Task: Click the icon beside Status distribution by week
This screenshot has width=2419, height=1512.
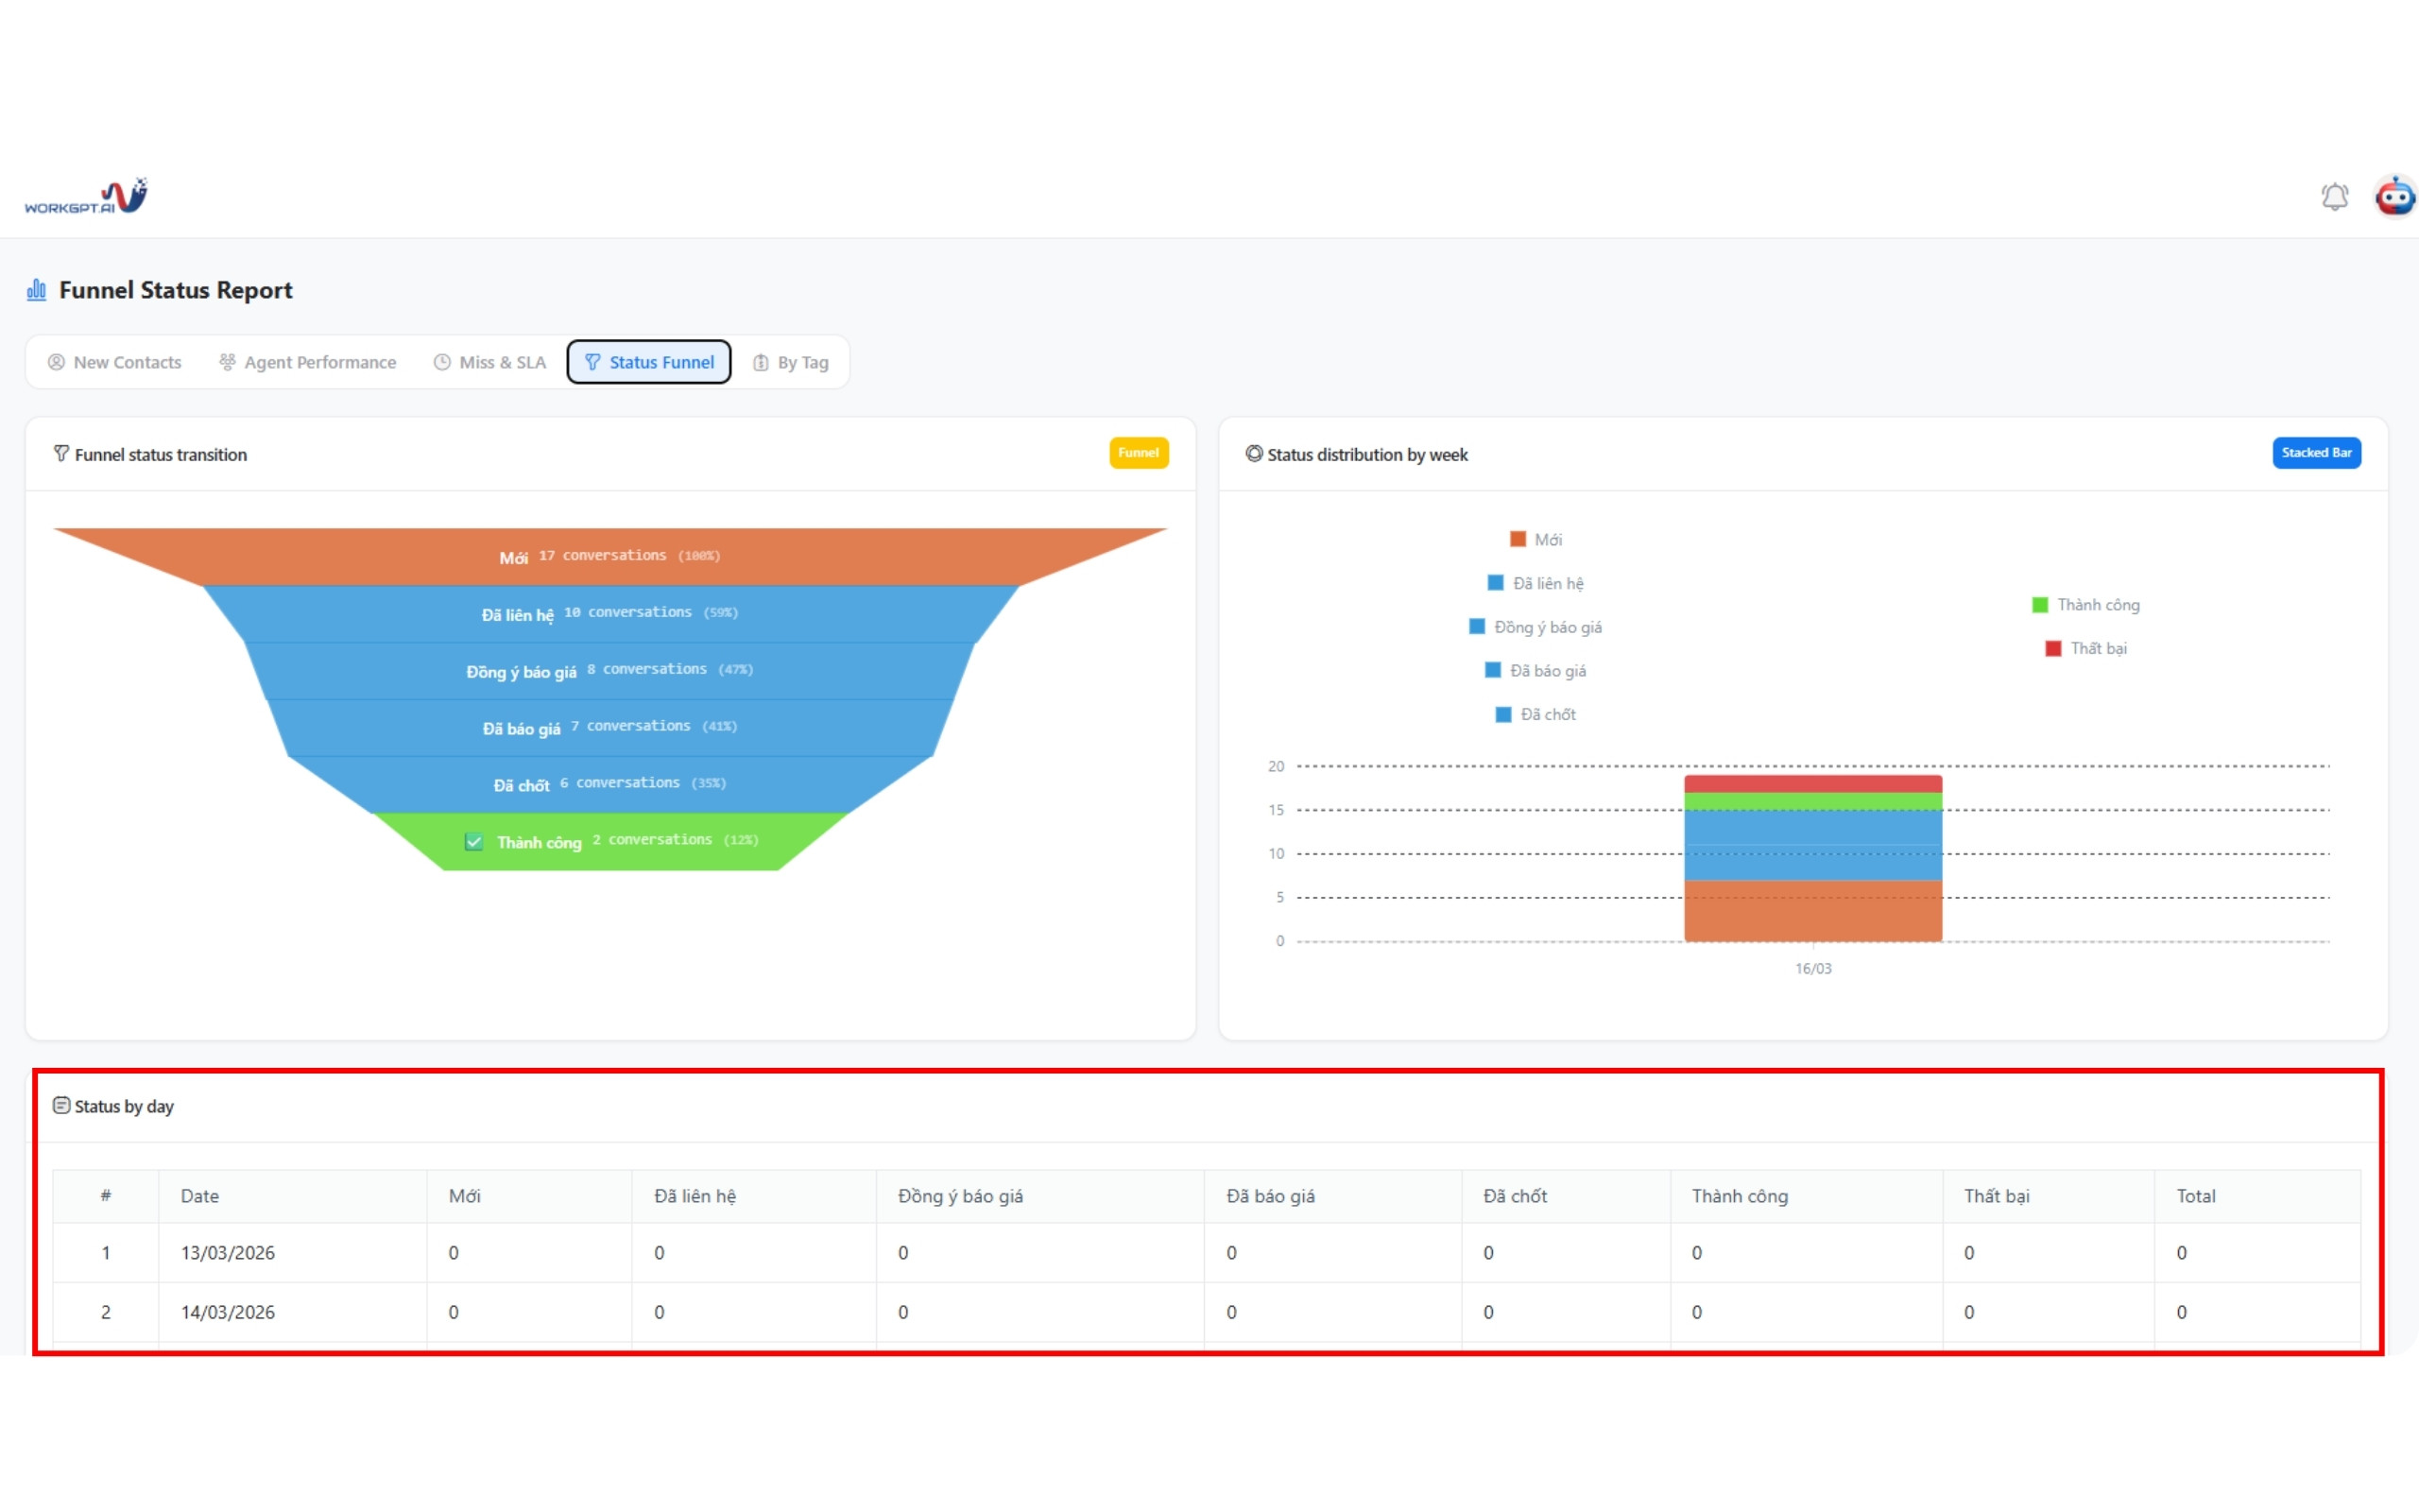Action: point(1254,454)
